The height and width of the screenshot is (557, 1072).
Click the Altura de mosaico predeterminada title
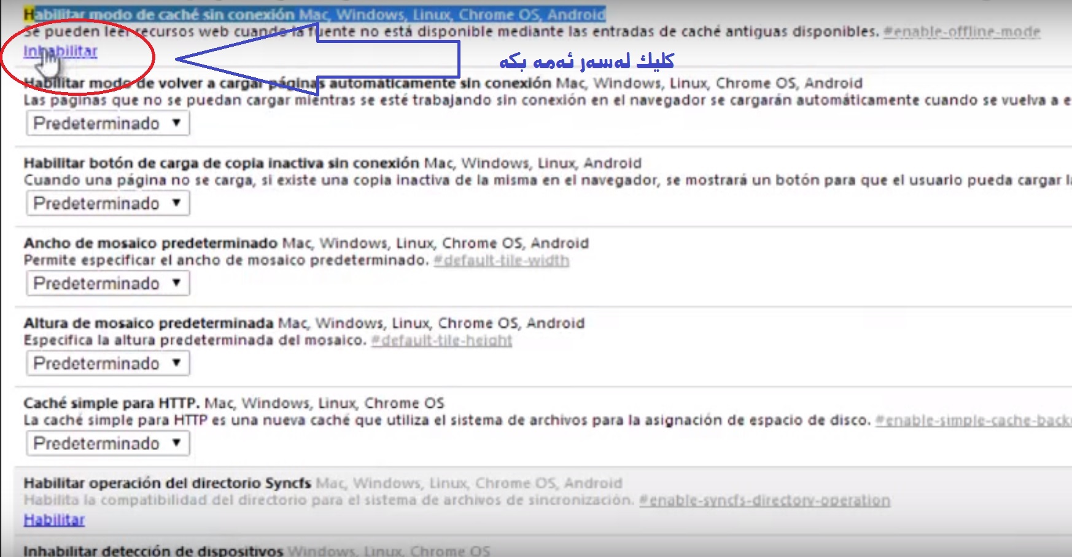coord(149,323)
